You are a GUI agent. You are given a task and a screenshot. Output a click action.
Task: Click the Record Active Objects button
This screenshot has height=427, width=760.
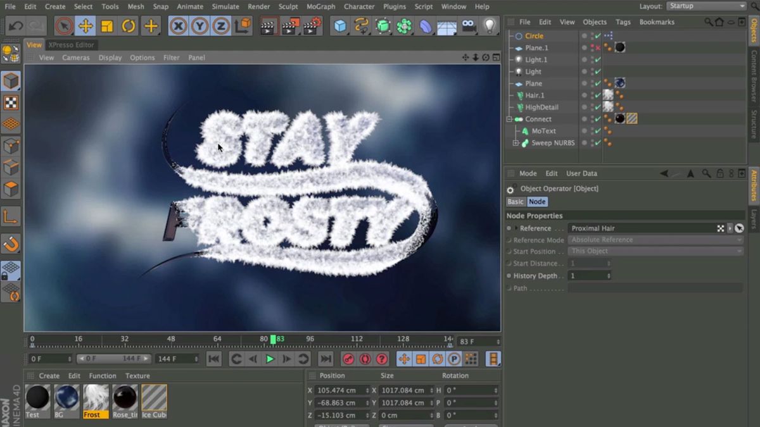click(x=348, y=359)
